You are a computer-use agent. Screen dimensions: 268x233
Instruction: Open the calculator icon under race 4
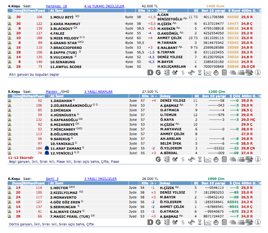224,73
